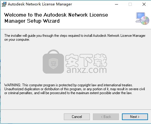Click the anxz.com watermark text
Image resolution: width=151 pixels, height=124 pixels.
87,70
